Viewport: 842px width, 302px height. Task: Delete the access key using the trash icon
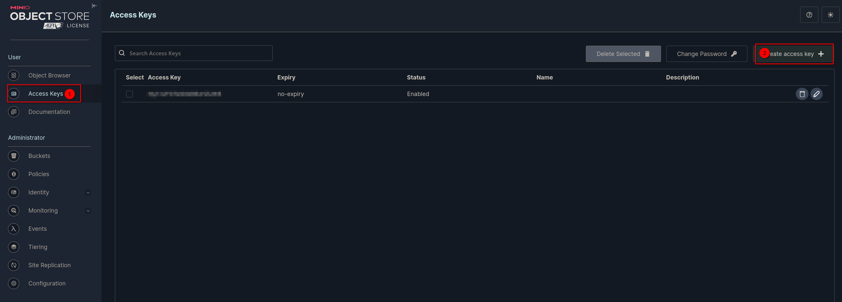[802, 94]
